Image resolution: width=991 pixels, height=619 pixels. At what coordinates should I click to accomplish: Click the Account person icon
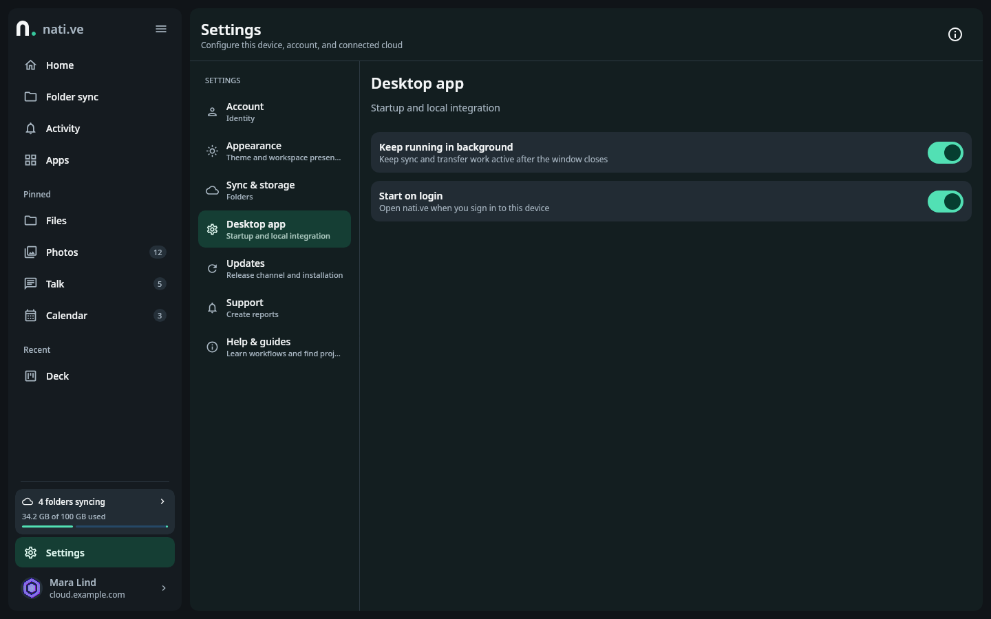click(x=212, y=112)
